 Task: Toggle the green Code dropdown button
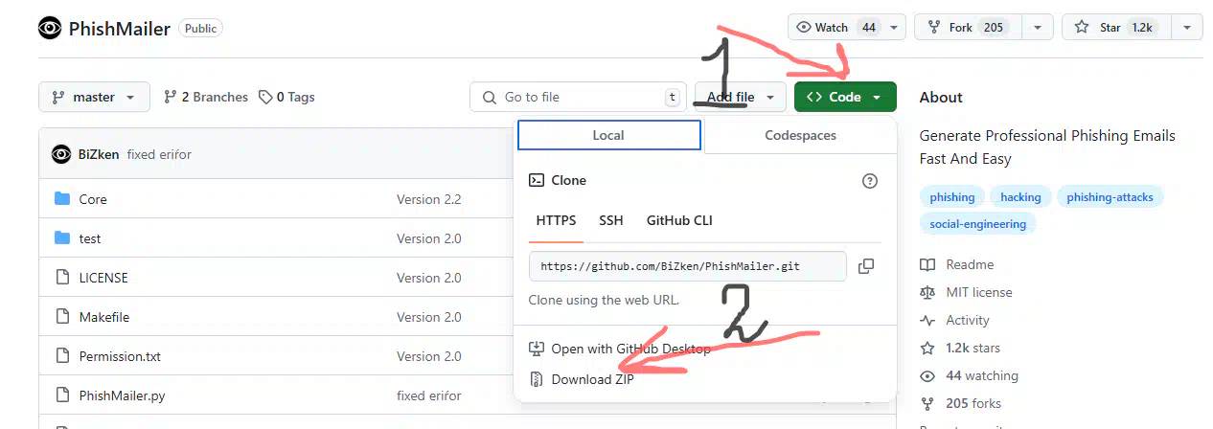pos(845,97)
